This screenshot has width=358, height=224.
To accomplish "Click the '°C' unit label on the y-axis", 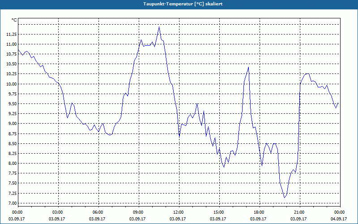I will [x=14, y=20].
